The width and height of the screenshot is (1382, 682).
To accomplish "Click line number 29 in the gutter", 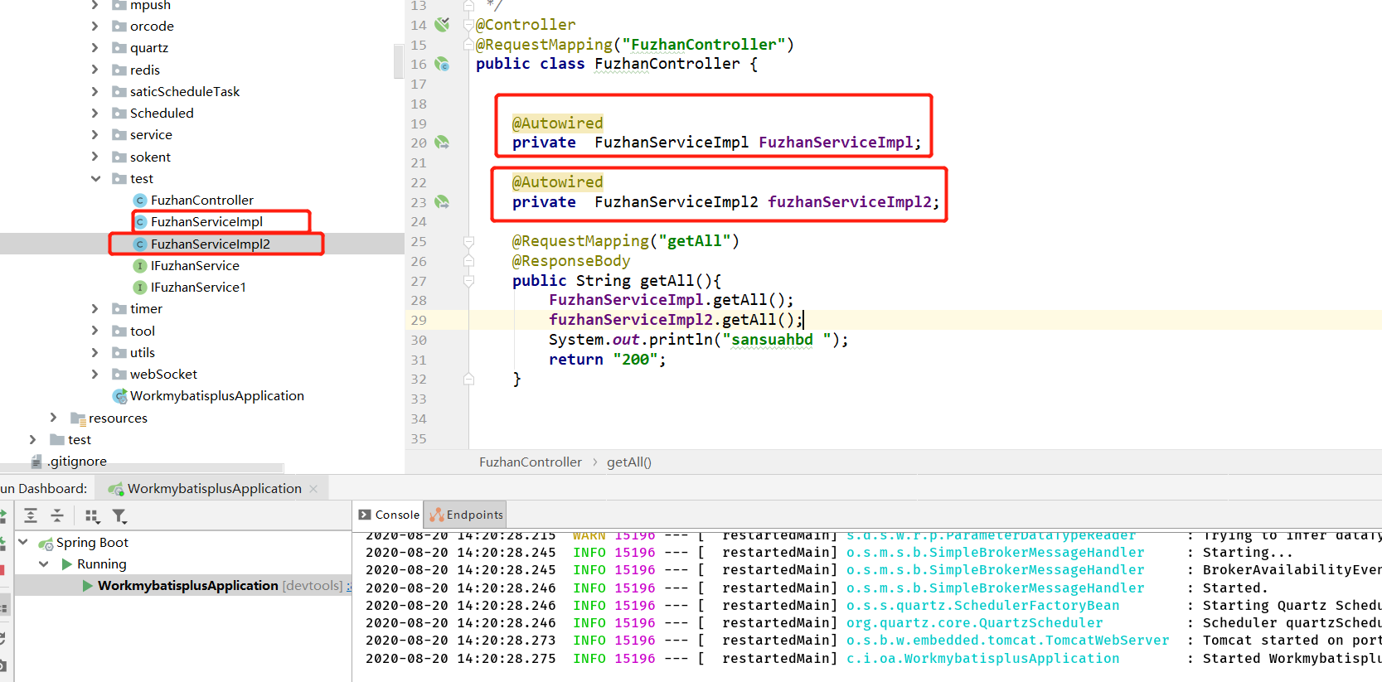I will pyautogui.click(x=419, y=320).
